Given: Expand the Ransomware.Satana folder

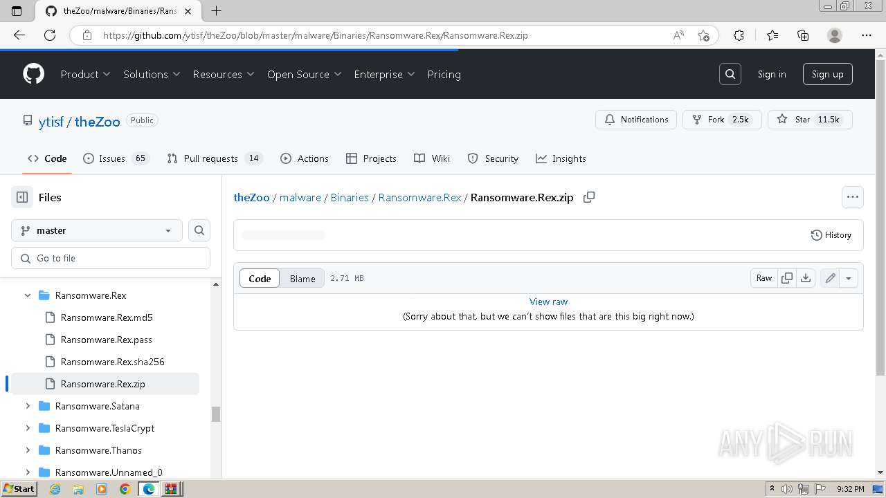Looking at the screenshot, I should point(28,406).
